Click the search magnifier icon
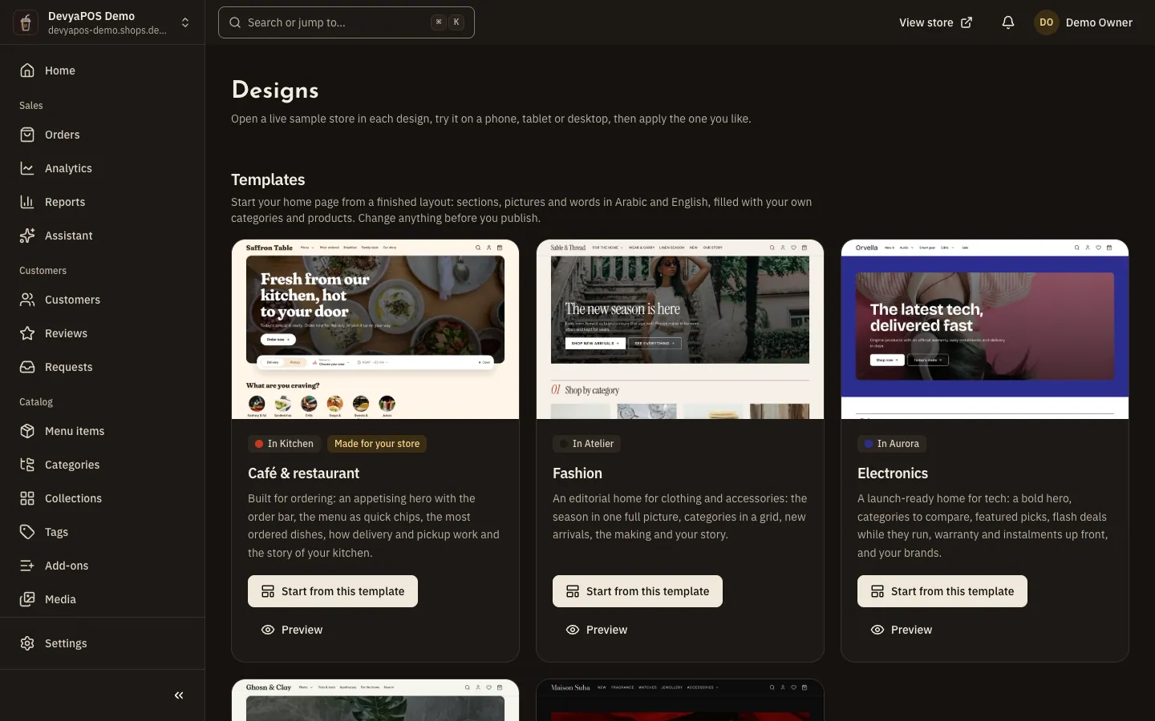This screenshot has width=1155, height=721. point(235,22)
